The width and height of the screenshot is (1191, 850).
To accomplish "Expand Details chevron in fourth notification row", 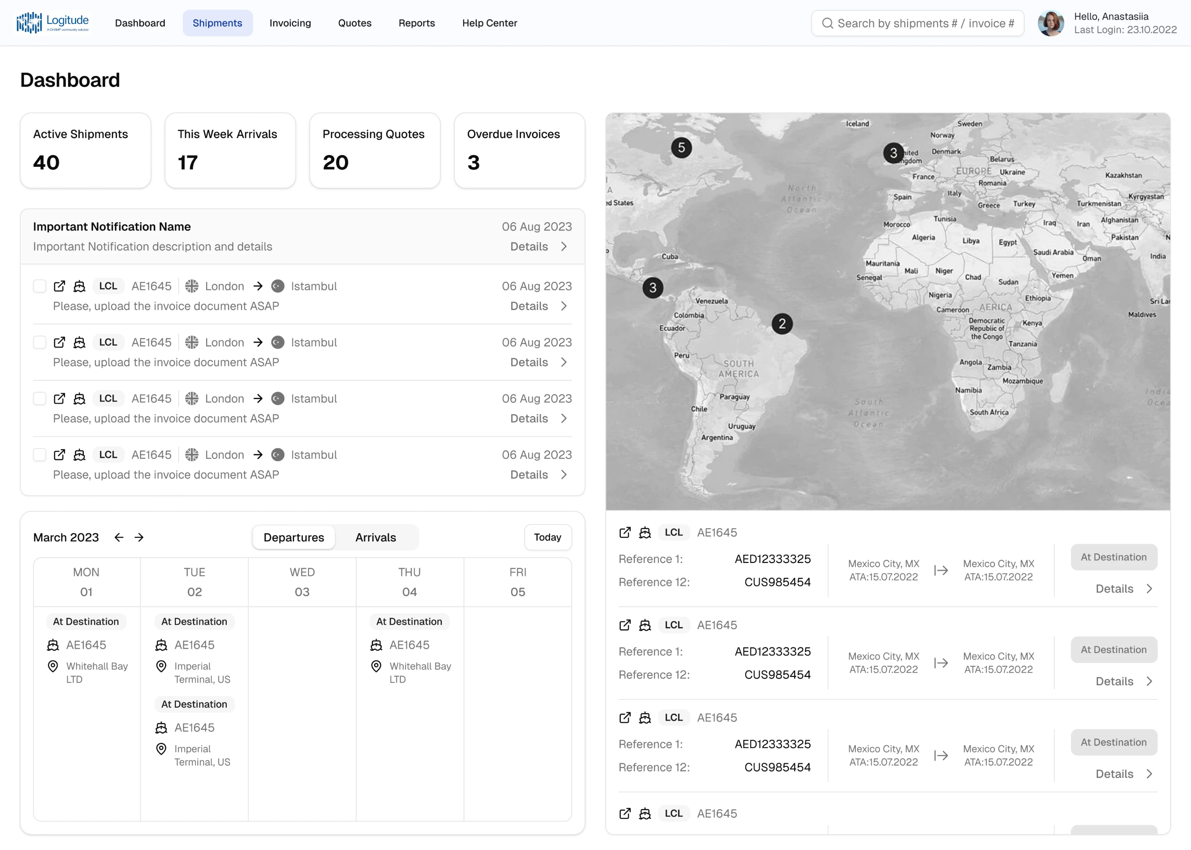I will pyautogui.click(x=564, y=475).
